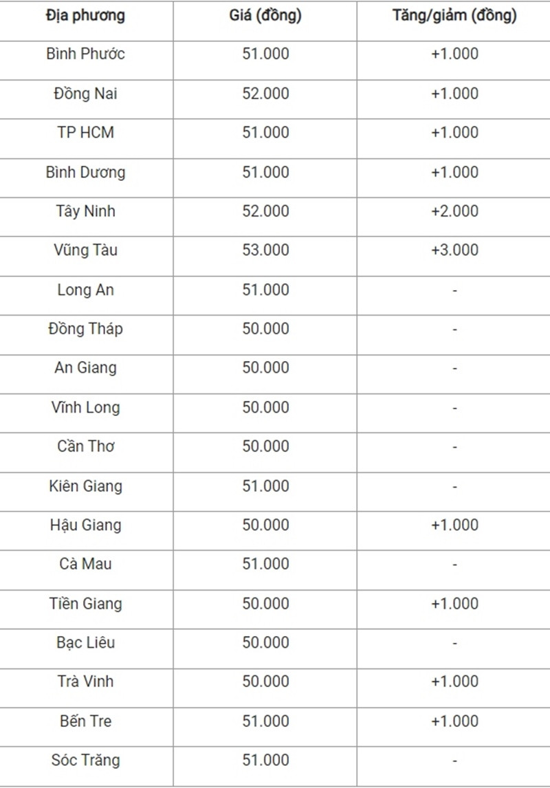Select Vũng Tàu price 53.000
Viewport: 550px width, 788px height.
point(265,250)
